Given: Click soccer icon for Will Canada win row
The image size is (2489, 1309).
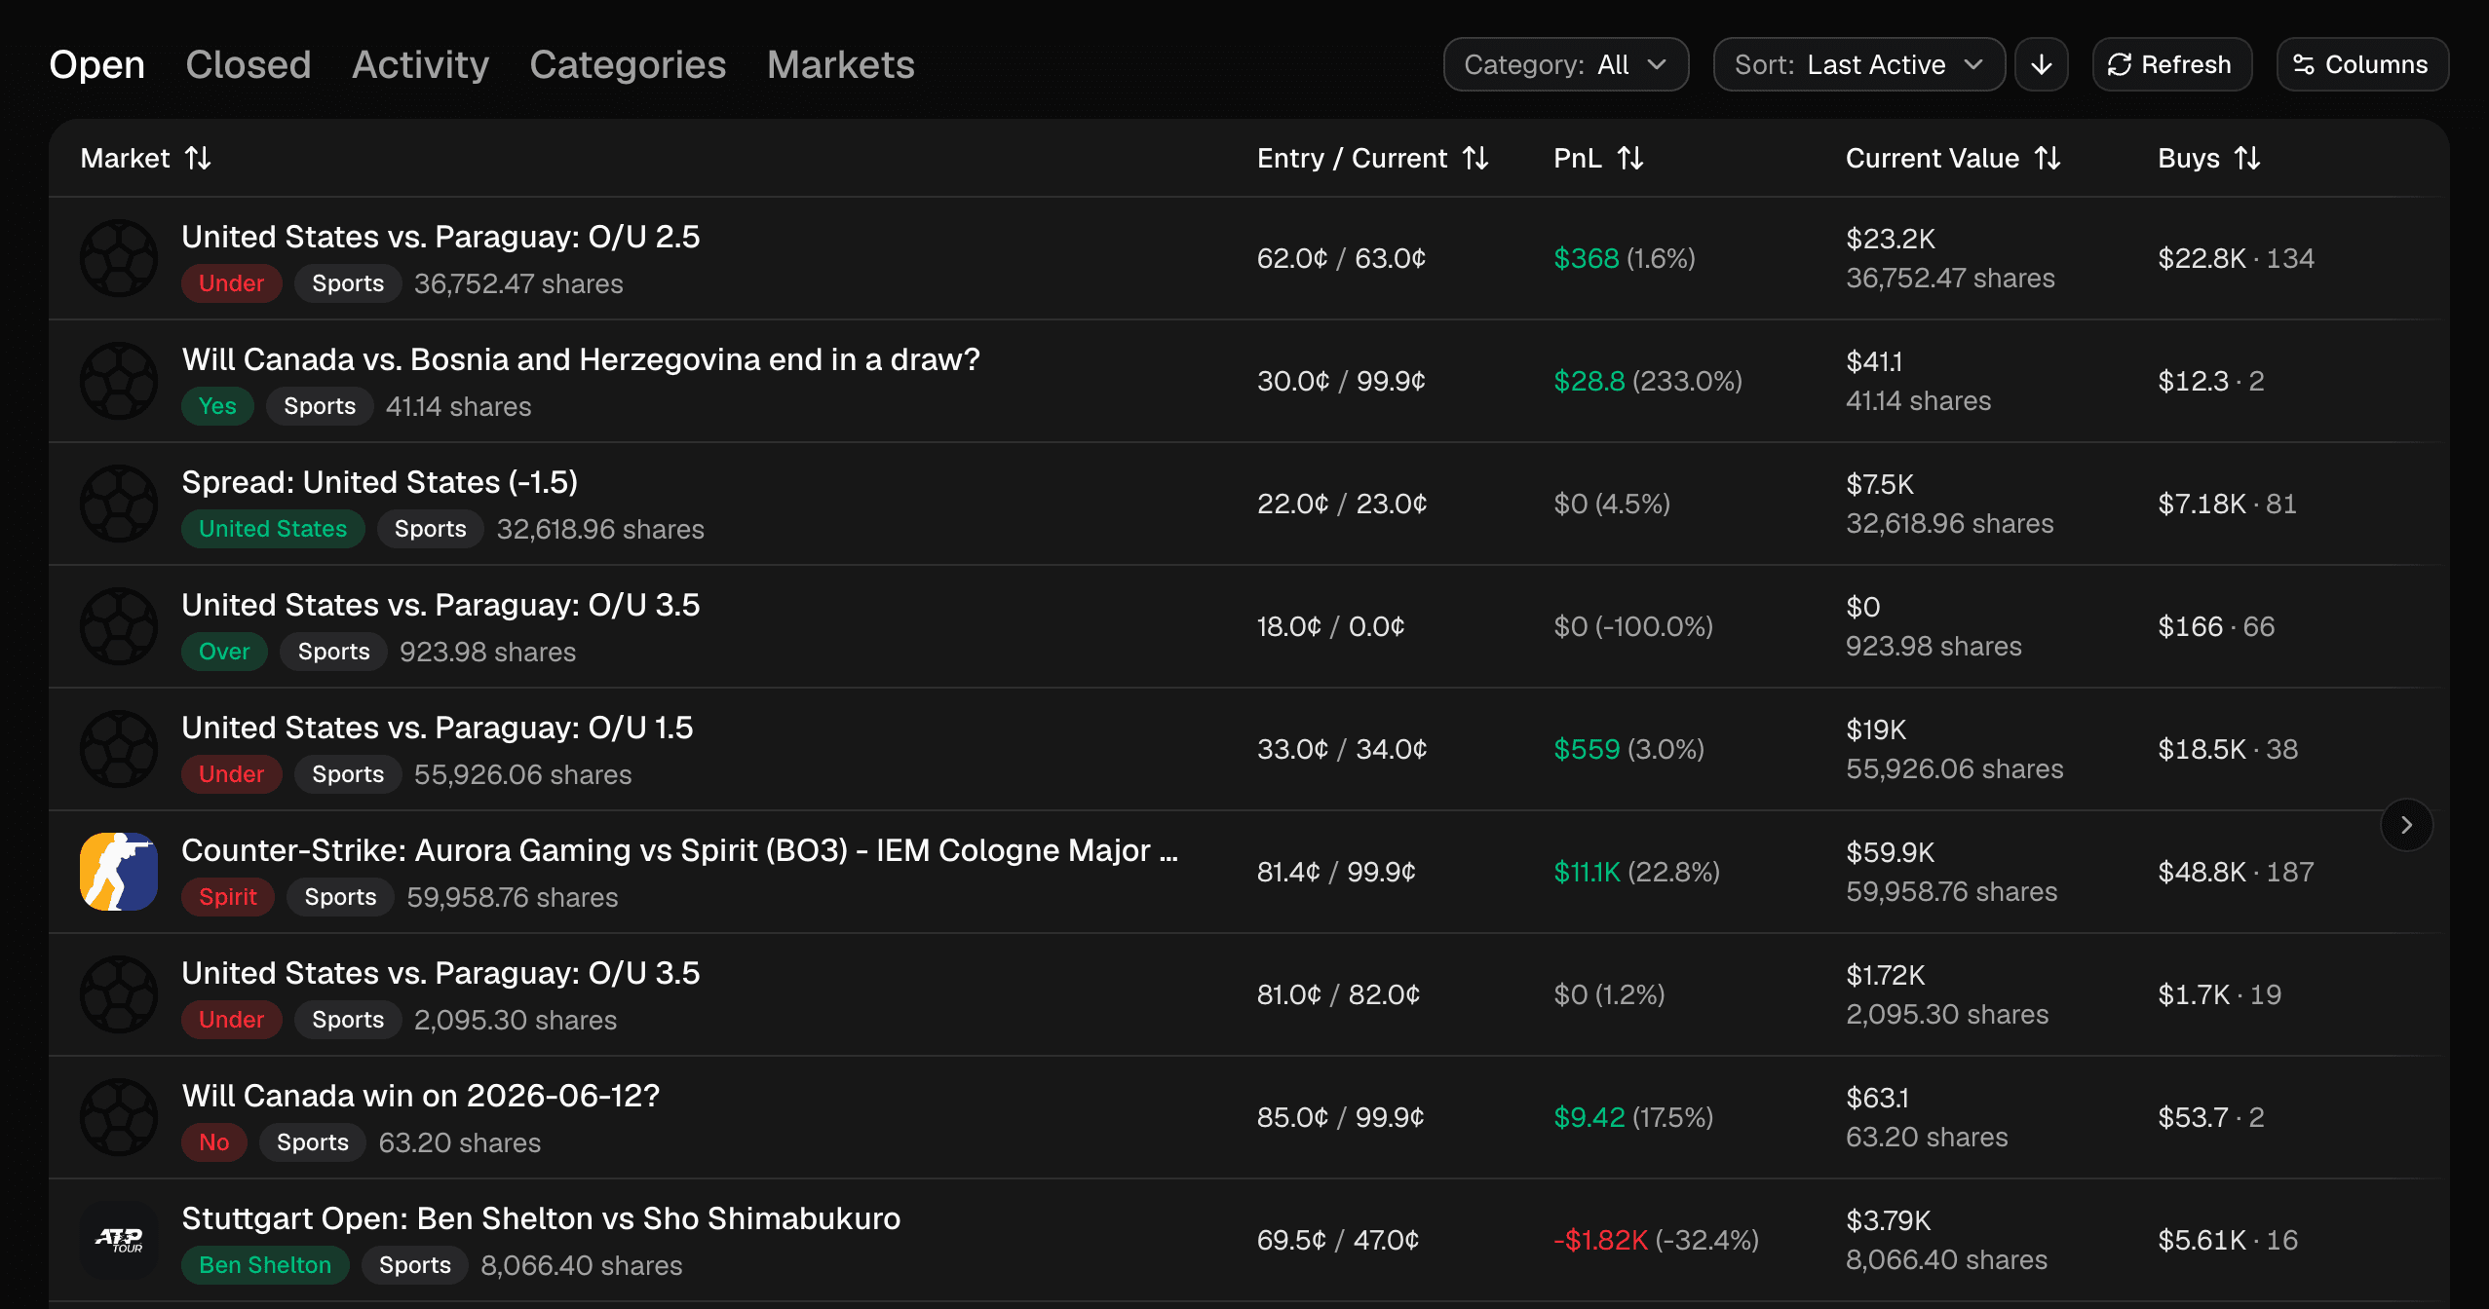Looking at the screenshot, I should pyautogui.click(x=119, y=1117).
